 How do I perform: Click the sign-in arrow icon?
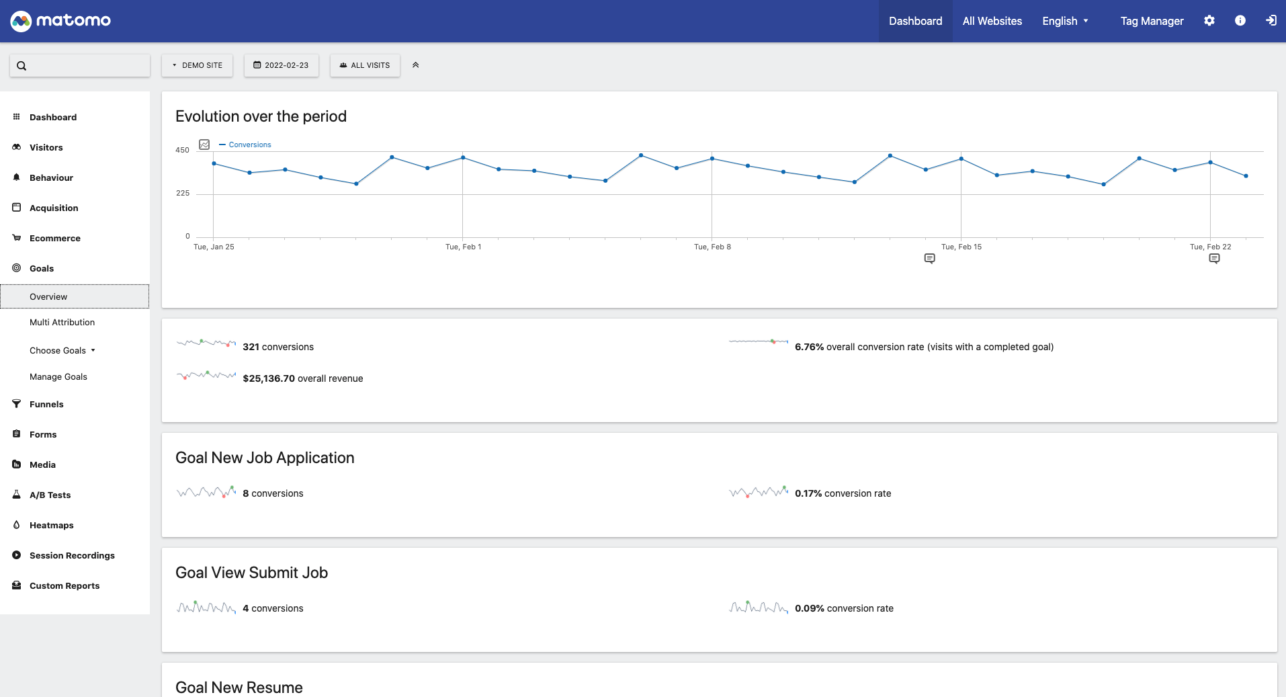(1271, 21)
